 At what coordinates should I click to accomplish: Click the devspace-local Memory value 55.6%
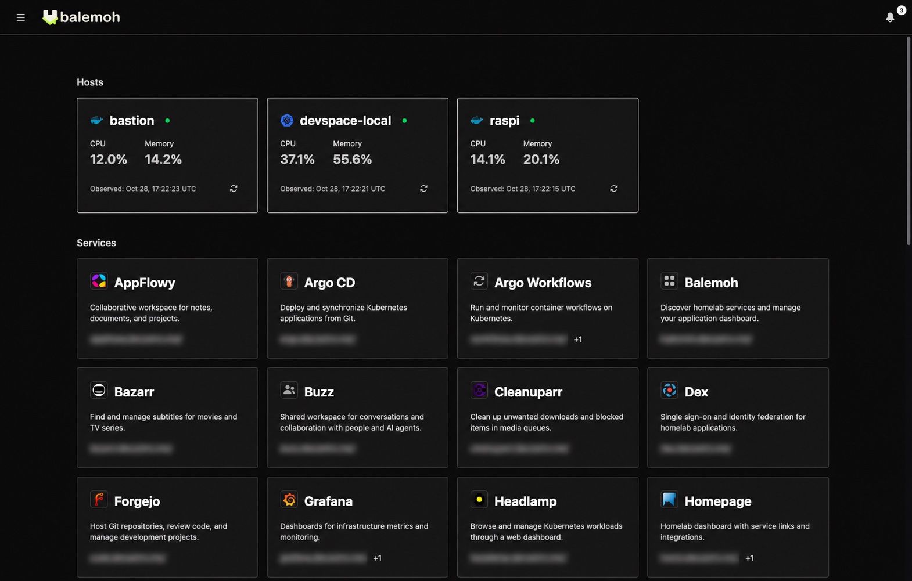(x=352, y=160)
